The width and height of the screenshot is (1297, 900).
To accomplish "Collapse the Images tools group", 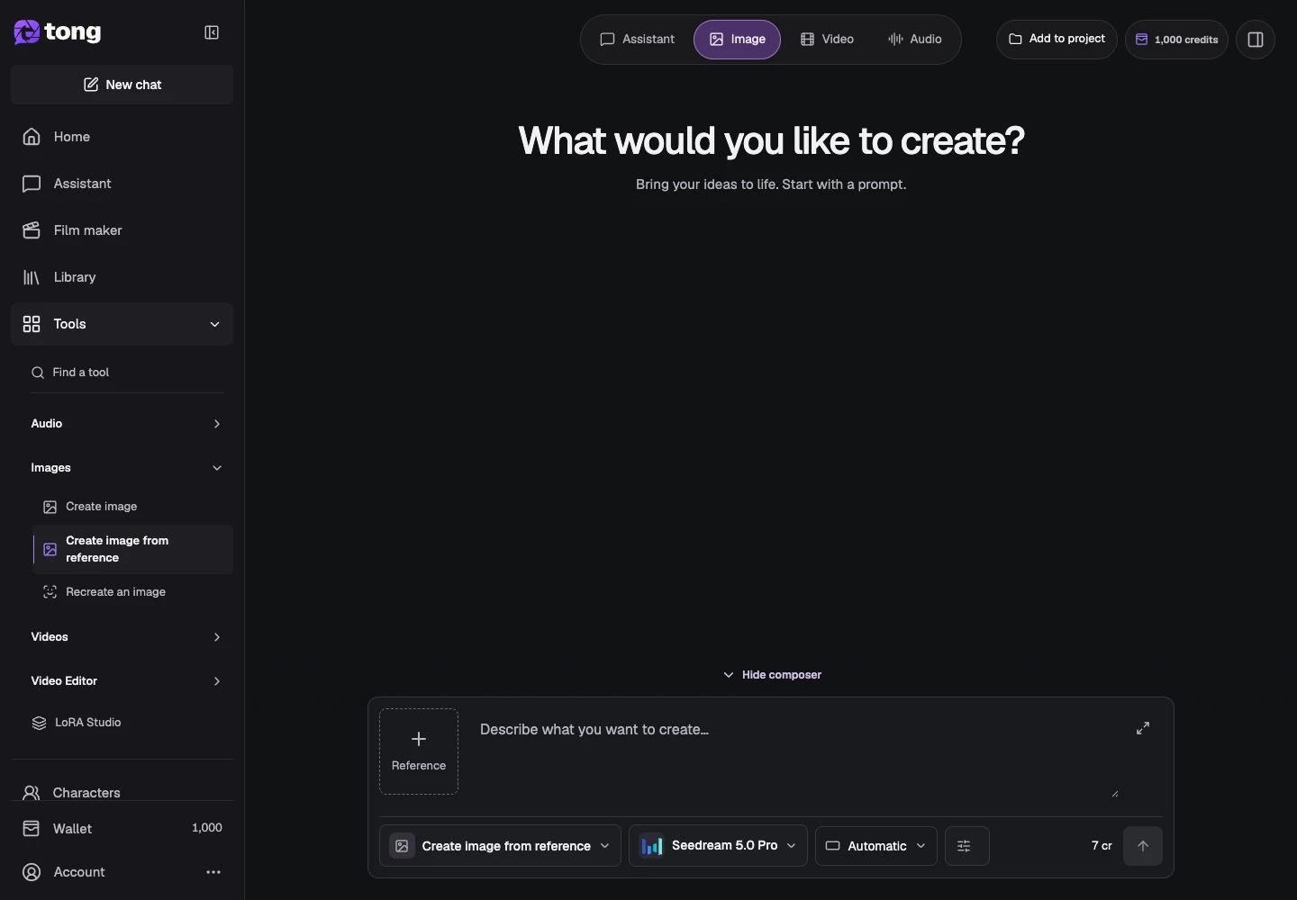I will tap(127, 468).
